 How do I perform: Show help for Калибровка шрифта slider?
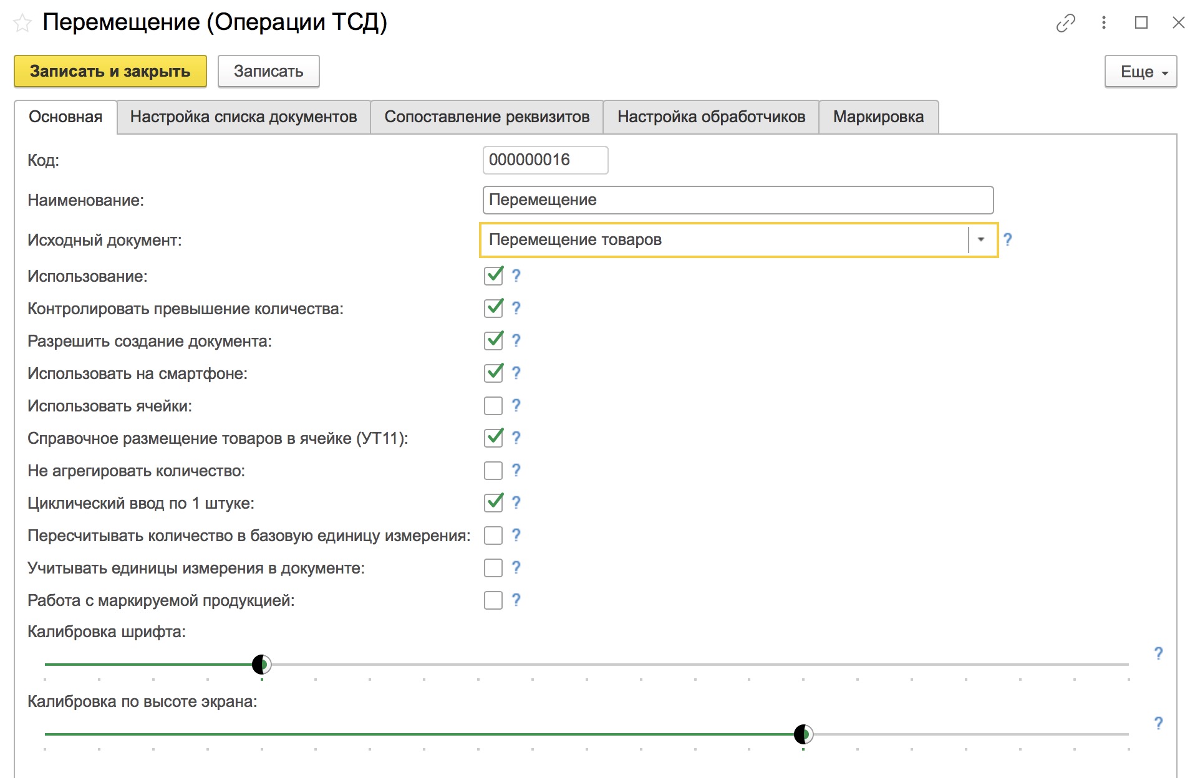[1158, 653]
